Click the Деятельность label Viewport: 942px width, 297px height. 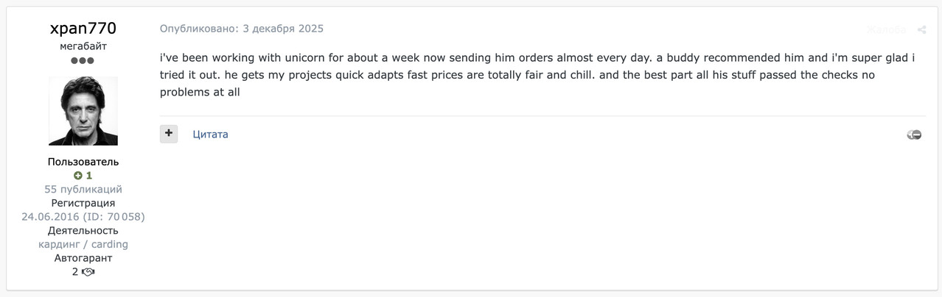(83, 230)
